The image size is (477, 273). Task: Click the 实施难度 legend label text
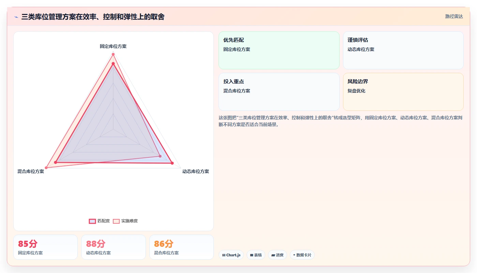pos(130,221)
